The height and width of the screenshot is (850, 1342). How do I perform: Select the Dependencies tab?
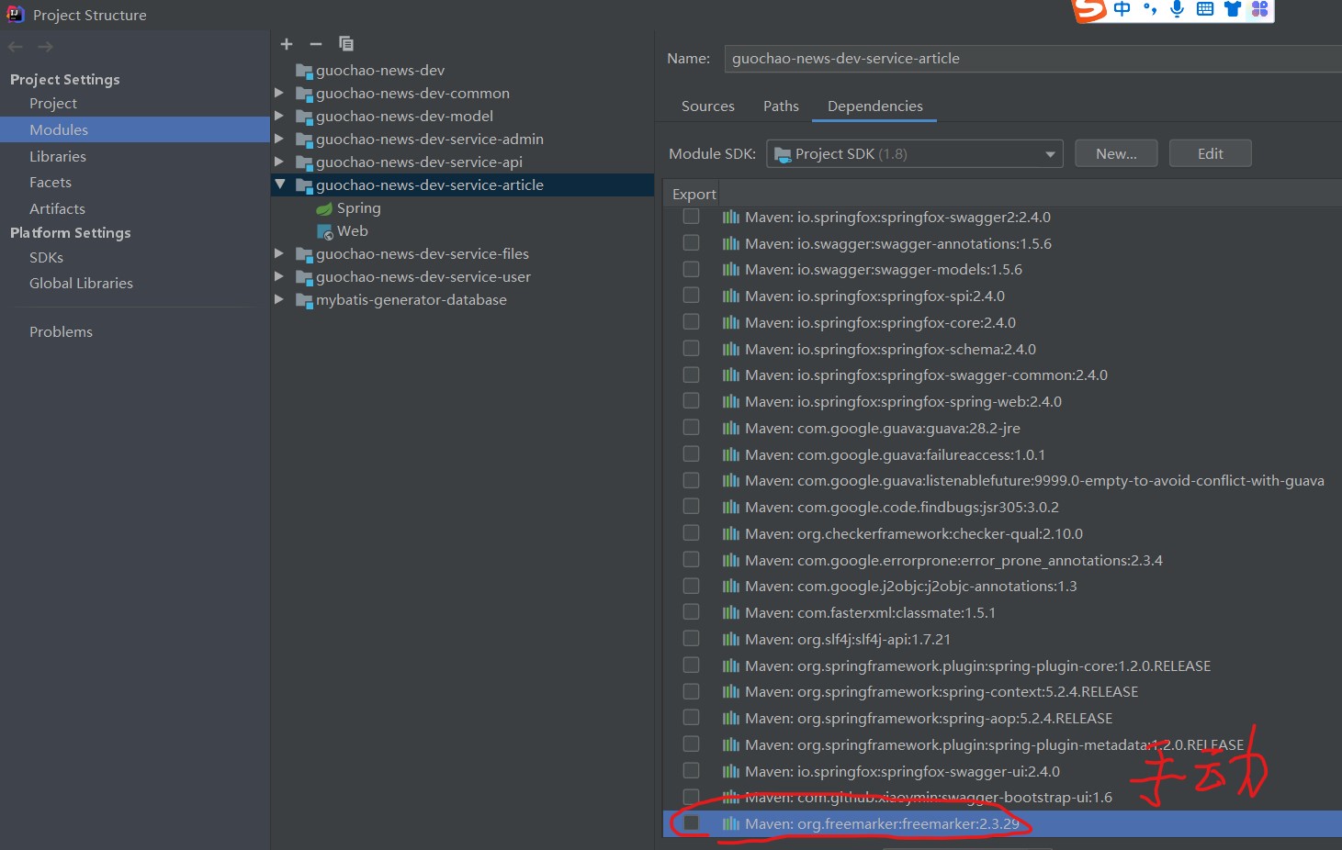click(874, 106)
